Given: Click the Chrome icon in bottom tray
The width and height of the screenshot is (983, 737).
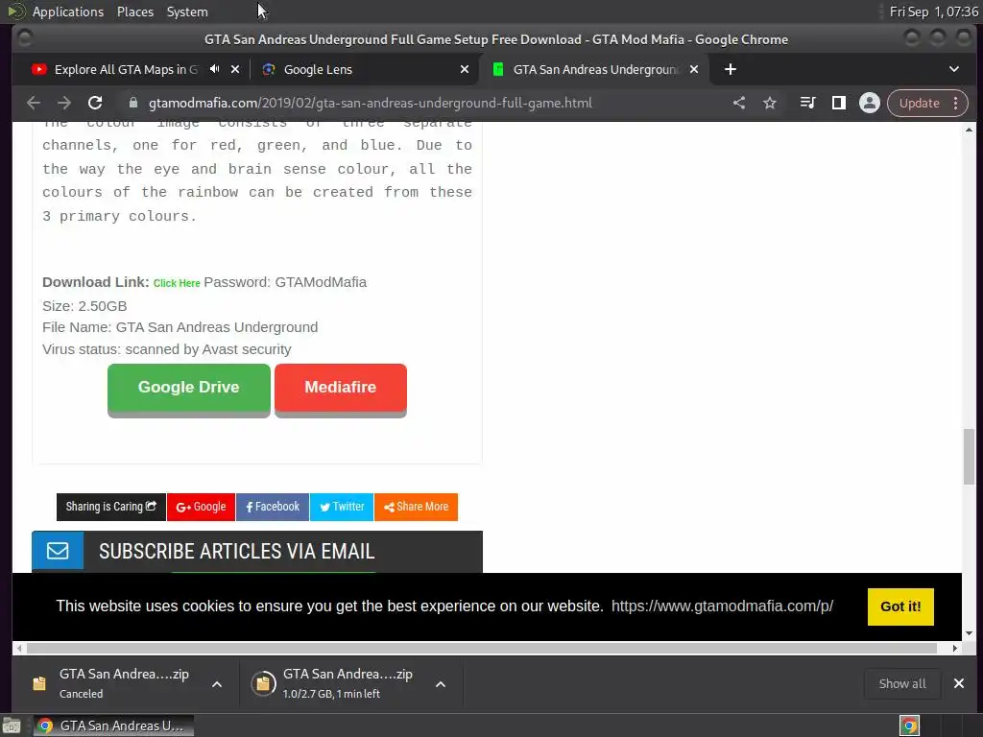Looking at the screenshot, I should [909, 725].
